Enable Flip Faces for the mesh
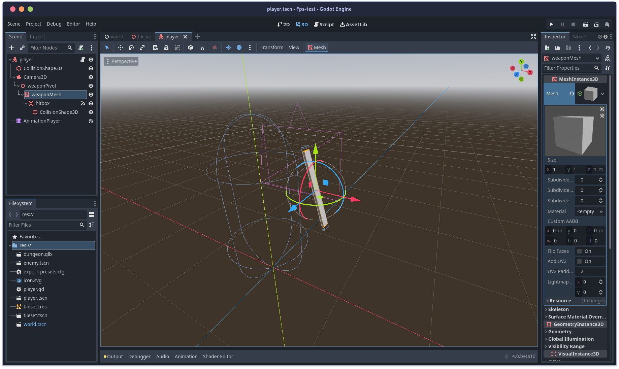The width and height of the screenshot is (619, 369). point(579,251)
